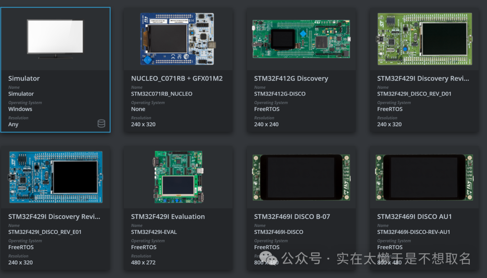Choose the STM32F412G Discovery board image
Viewport: 487px width, 278px height.
(x=301, y=39)
